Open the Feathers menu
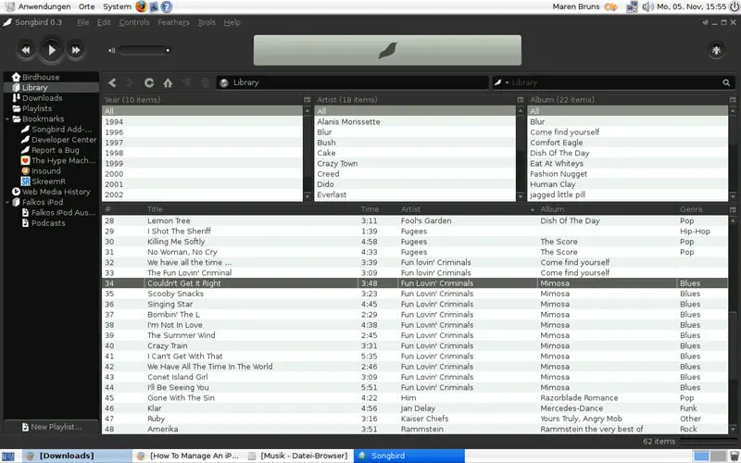 [x=173, y=22]
